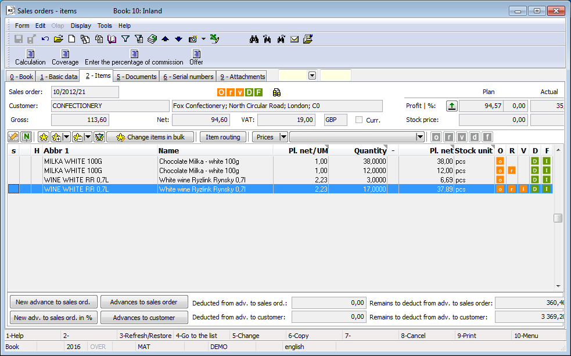This screenshot has width=571, height=356.
Task: Expand the star-plus dropdown arrow
Action: [66, 137]
